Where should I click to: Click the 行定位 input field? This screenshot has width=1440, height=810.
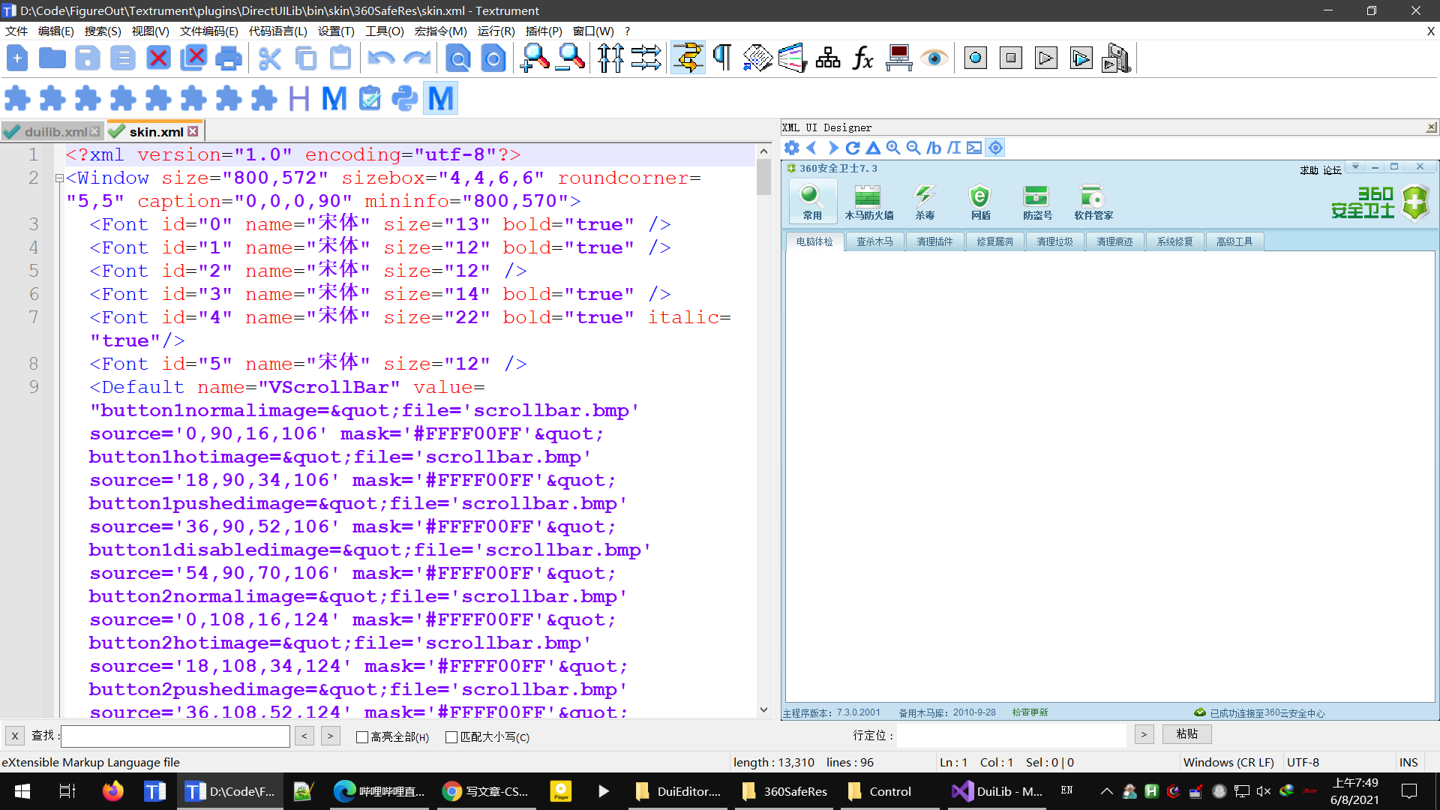1011,736
